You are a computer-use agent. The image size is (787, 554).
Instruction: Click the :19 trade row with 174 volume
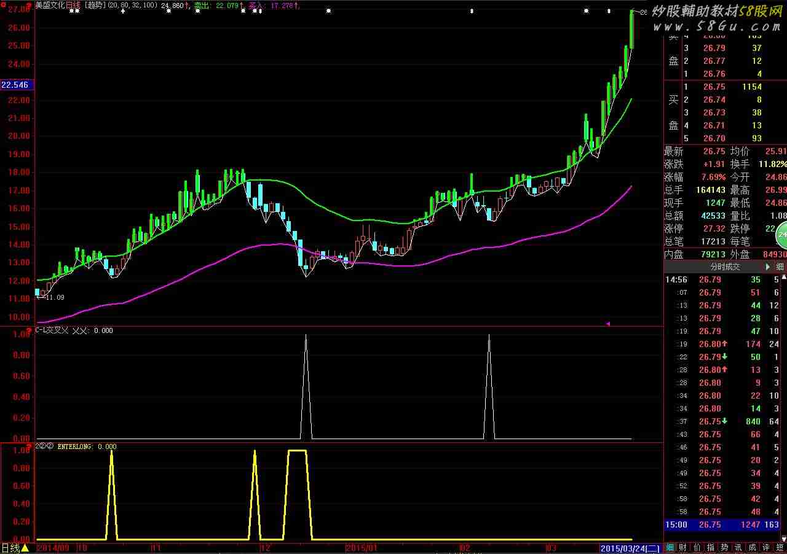point(722,344)
